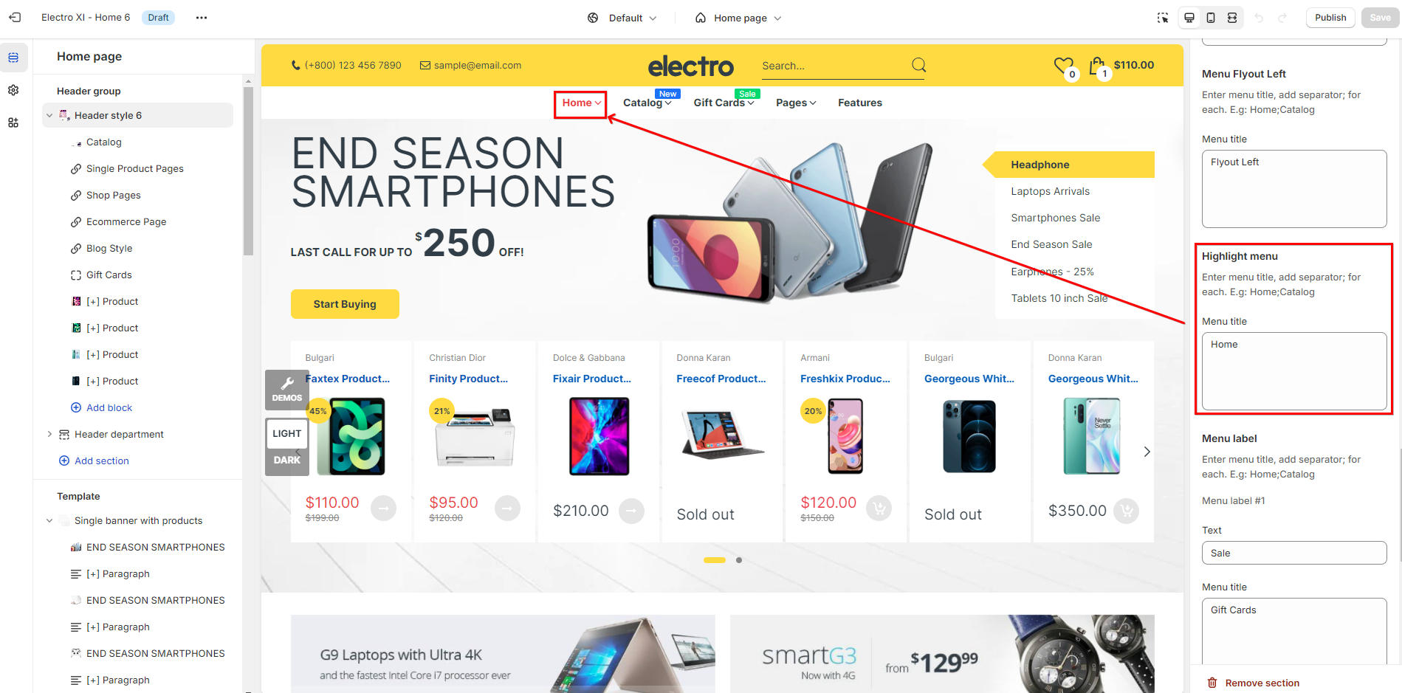Screen dimensions: 1402x693
Task: Switch to mobile preview icon
Action: (1211, 18)
